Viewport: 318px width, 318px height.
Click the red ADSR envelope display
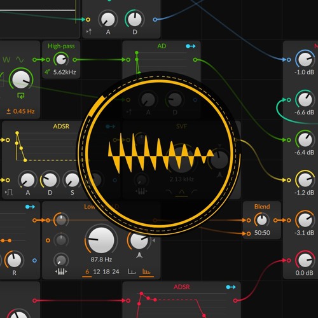(x=181, y=305)
